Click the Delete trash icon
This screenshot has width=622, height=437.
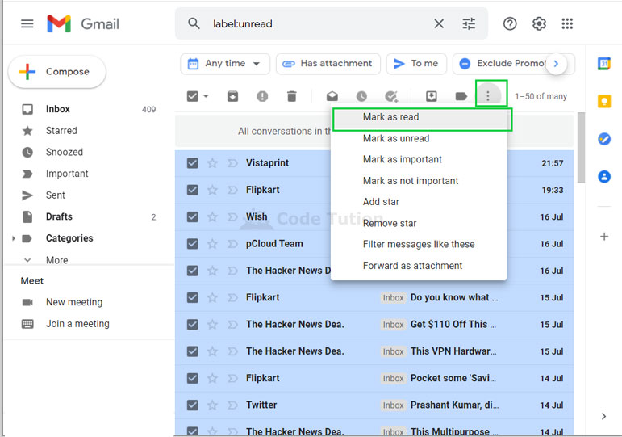pos(291,96)
